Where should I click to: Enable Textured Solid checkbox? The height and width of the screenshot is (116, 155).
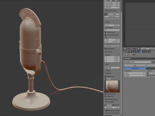pyautogui.click(x=106, y=76)
